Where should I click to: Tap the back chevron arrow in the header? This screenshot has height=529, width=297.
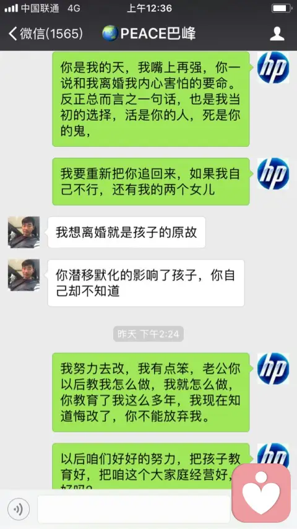13,33
